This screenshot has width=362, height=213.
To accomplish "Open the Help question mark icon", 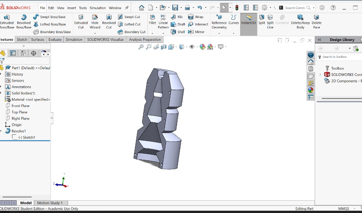I will (333, 8).
